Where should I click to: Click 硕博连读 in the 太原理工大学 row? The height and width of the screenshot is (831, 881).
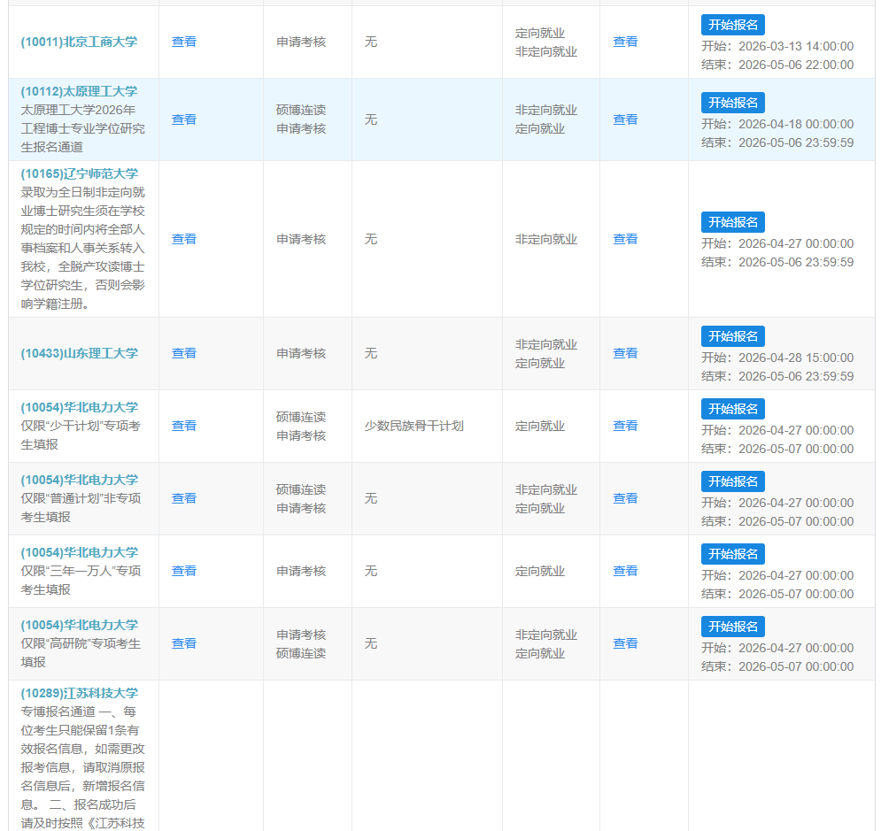(301, 111)
